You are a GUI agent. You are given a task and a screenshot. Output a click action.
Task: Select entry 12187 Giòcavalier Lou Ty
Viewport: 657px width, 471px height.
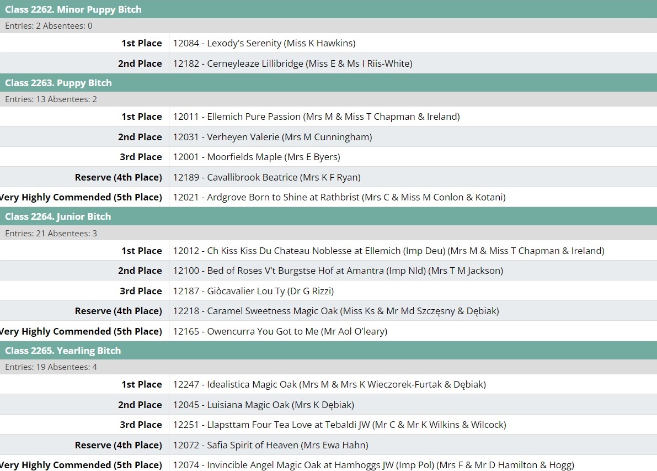tap(253, 291)
